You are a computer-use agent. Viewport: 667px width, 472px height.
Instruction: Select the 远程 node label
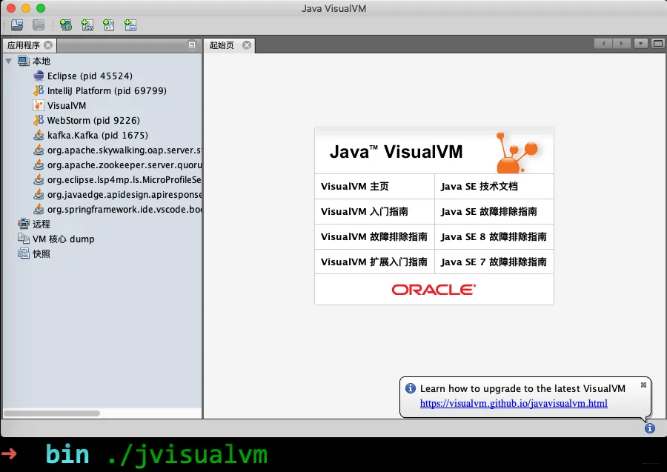pos(42,224)
